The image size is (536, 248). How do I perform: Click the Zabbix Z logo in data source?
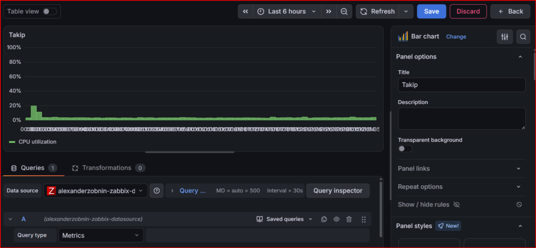51,190
